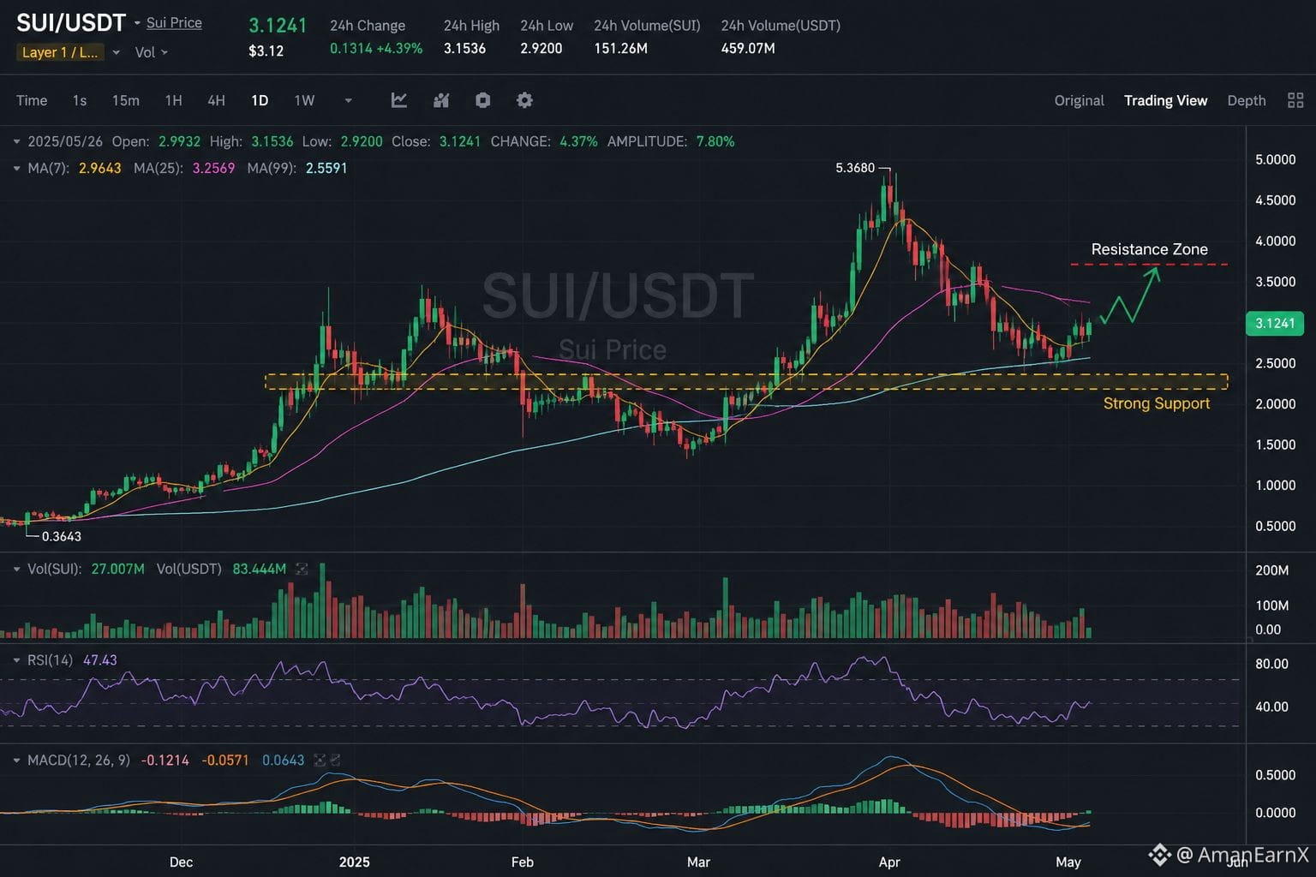Click the Dec label on the time axis
Image resolution: width=1316 pixels, height=877 pixels.
[181, 862]
